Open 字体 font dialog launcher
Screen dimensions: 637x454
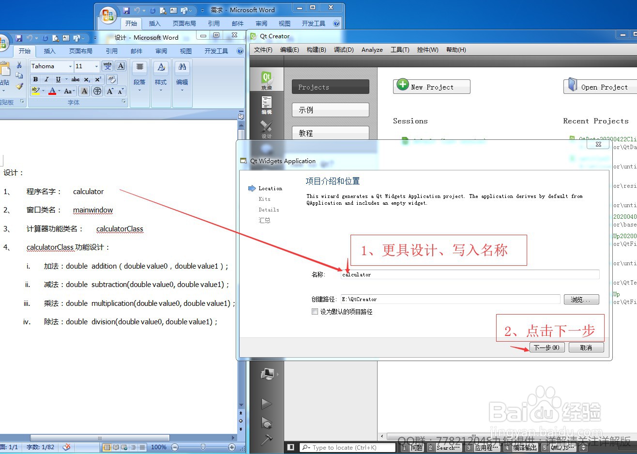[x=124, y=102]
